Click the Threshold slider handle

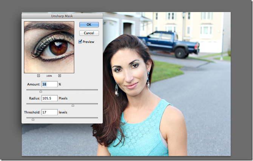pos(33,119)
